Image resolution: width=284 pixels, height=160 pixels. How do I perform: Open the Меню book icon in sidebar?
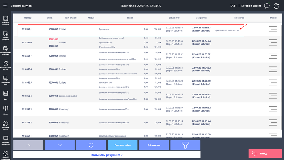click(6, 110)
